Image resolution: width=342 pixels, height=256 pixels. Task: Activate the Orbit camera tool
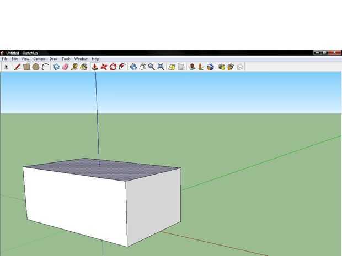[133, 67]
